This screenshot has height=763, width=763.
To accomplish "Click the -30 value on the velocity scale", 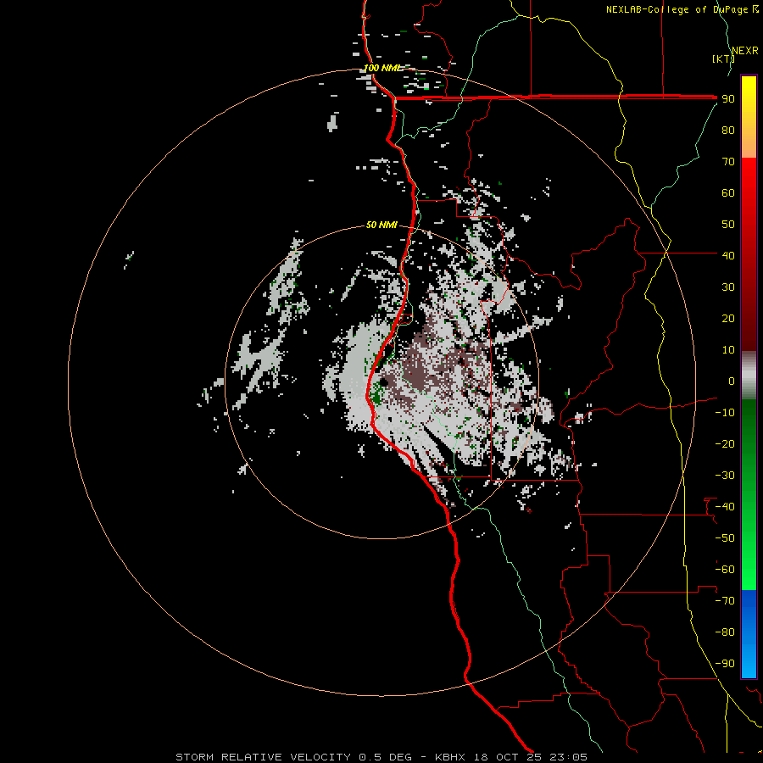I will click(x=725, y=476).
